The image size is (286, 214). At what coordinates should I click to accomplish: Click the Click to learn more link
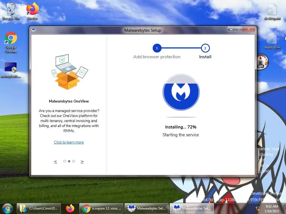click(x=69, y=142)
